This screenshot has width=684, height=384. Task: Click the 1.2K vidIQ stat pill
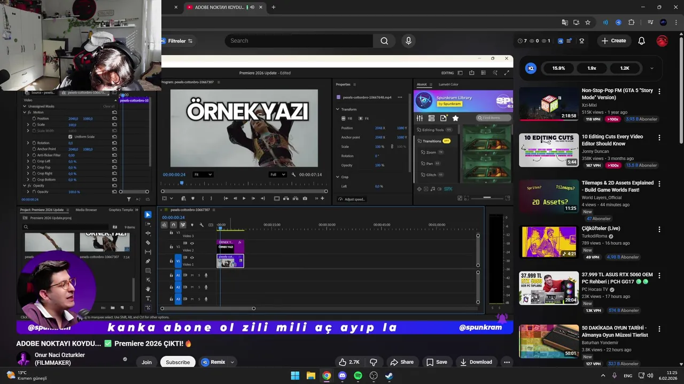click(625, 68)
